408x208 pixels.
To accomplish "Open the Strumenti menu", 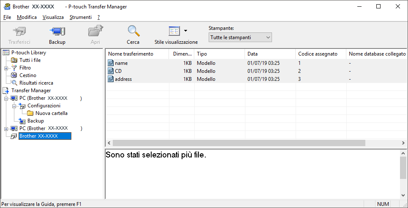I will 81,17.
